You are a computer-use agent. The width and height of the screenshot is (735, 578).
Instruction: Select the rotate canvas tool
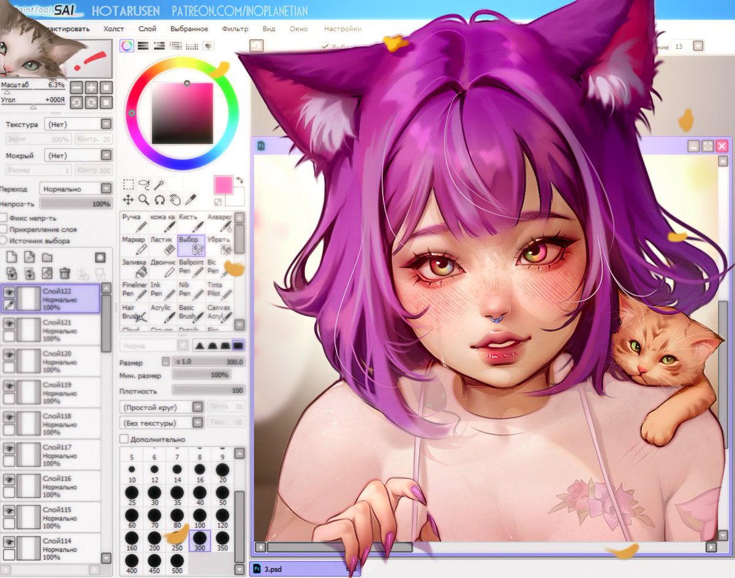point(159,200)
